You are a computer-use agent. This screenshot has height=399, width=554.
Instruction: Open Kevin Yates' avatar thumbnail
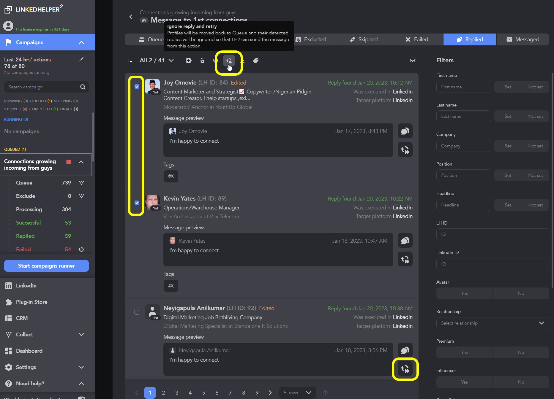(x=152, y=202)
